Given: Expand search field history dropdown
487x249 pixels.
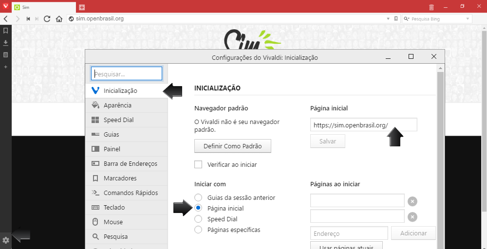Looking at the screenshot, I should 468,19.
